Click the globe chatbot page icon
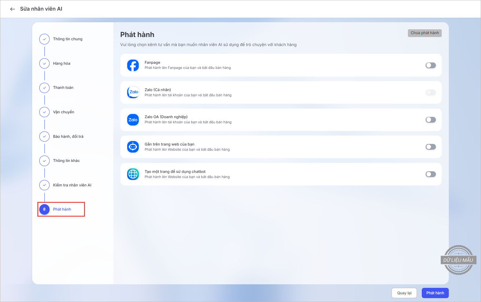 click(x=133, y=174)
